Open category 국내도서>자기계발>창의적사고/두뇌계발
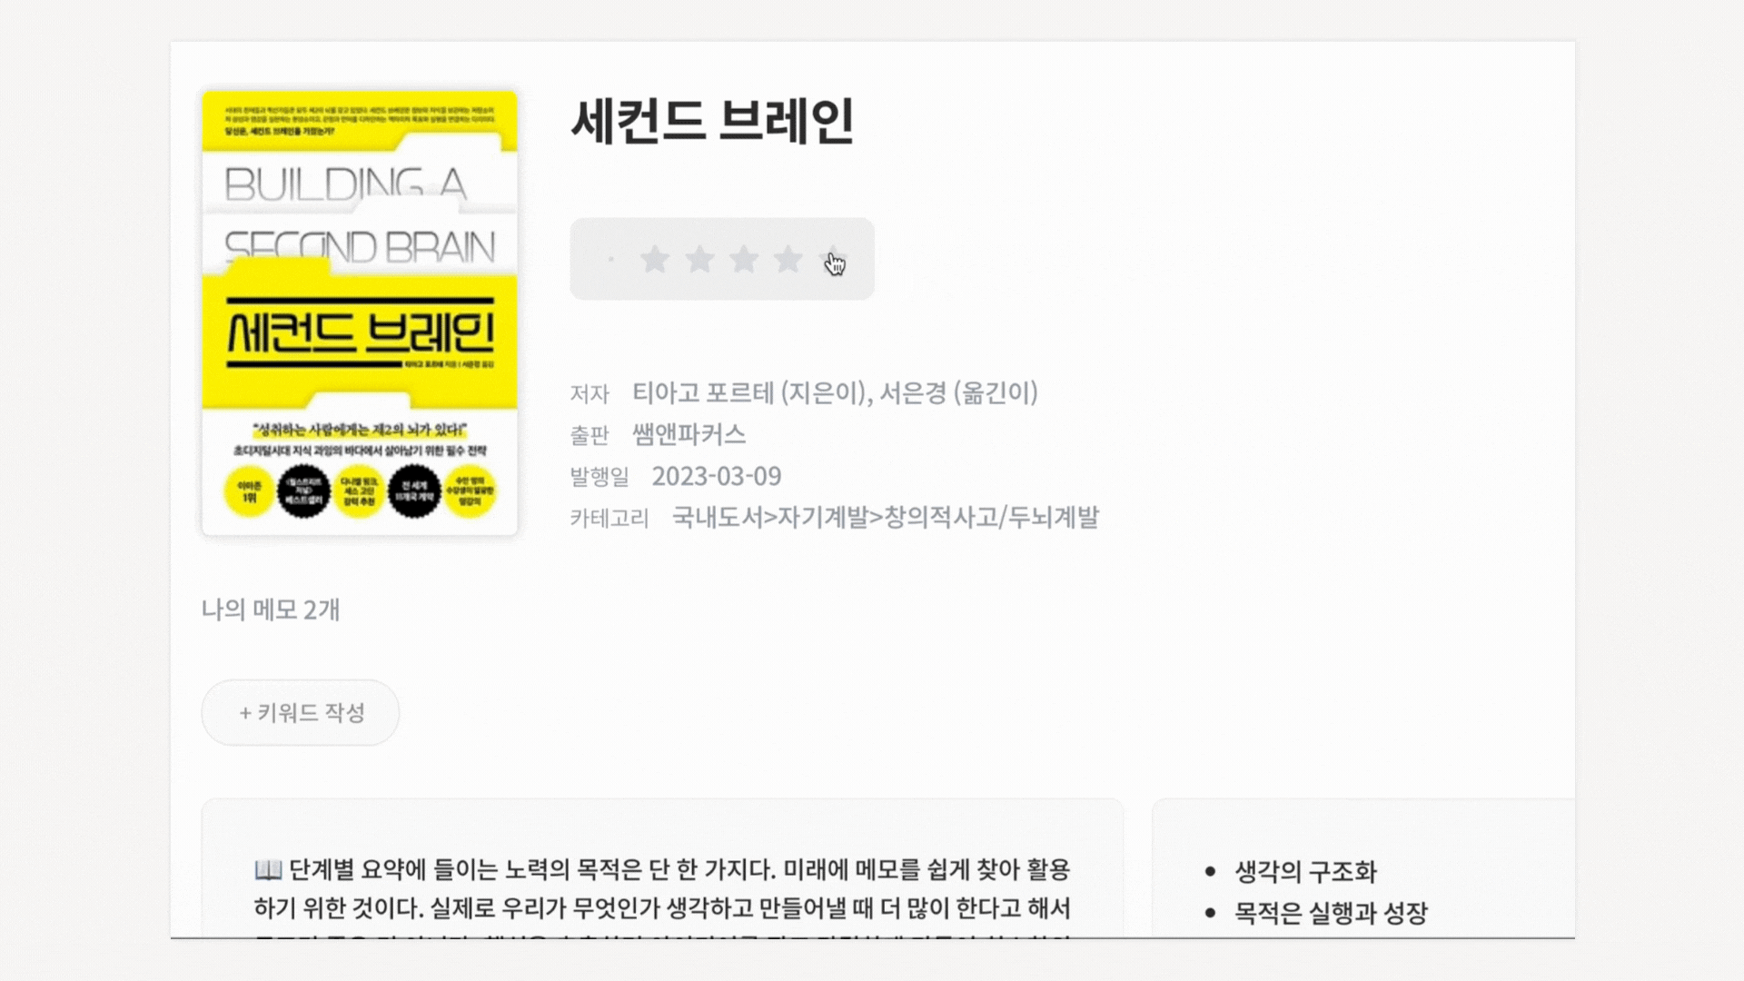 click(x=886, y=518)
